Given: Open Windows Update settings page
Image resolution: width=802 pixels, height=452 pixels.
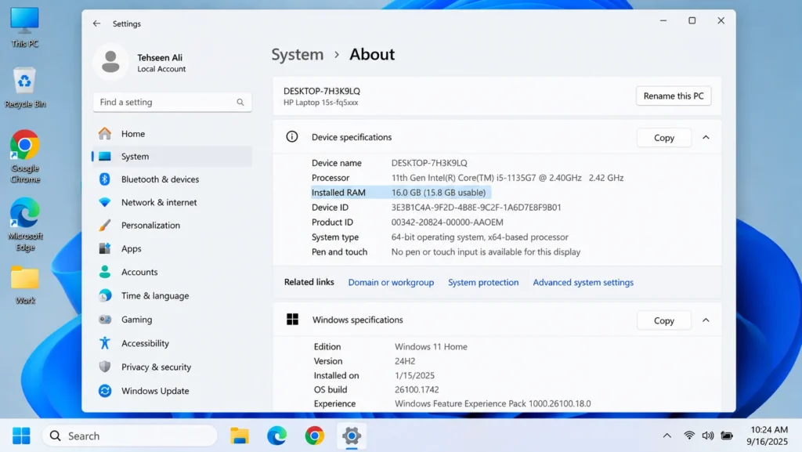Looking at the screenshot, I should click(172, 391).
